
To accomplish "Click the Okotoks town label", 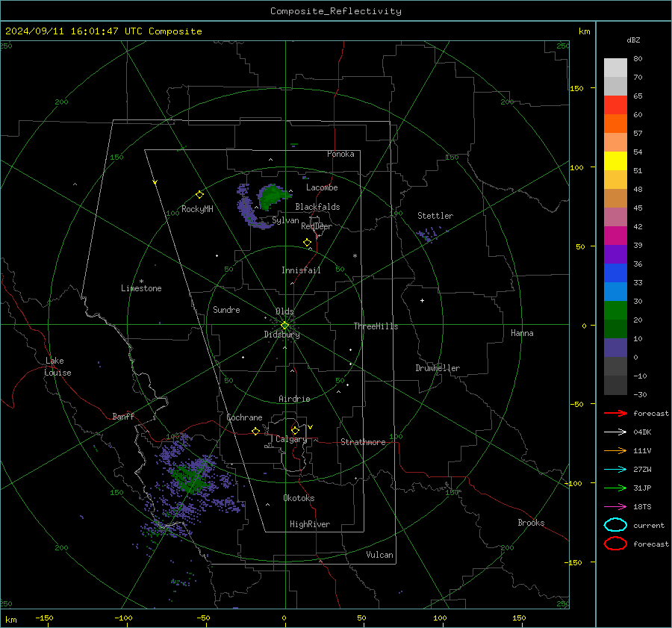I will pos(299,498).
